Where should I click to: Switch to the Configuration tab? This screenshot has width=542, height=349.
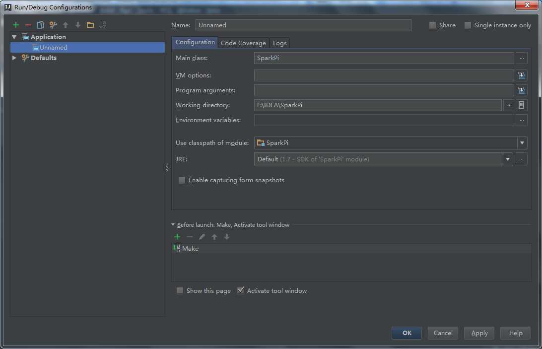tap(195, 42)
